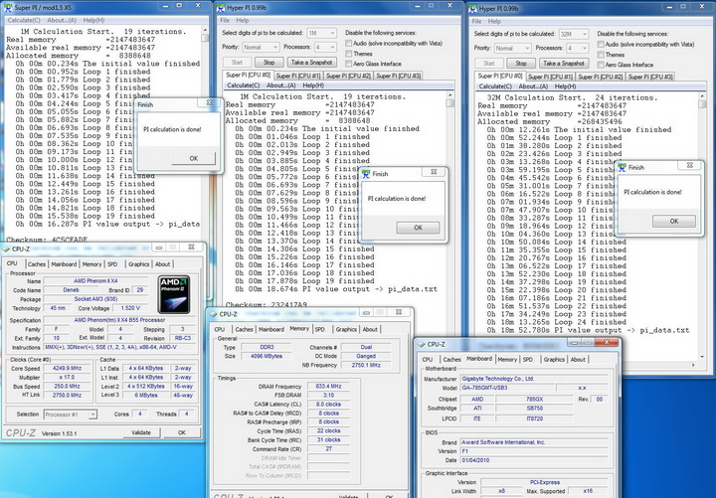The width and height of the screenshot is (716, 498).
Task: Close the Finish dialog in right Hyper PI
Action: click(x=689, y=165)
